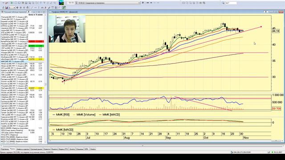This screenshot has width=285, height=160.
Task: Select the horizontal line drawing tool
Action: [36, 8]
